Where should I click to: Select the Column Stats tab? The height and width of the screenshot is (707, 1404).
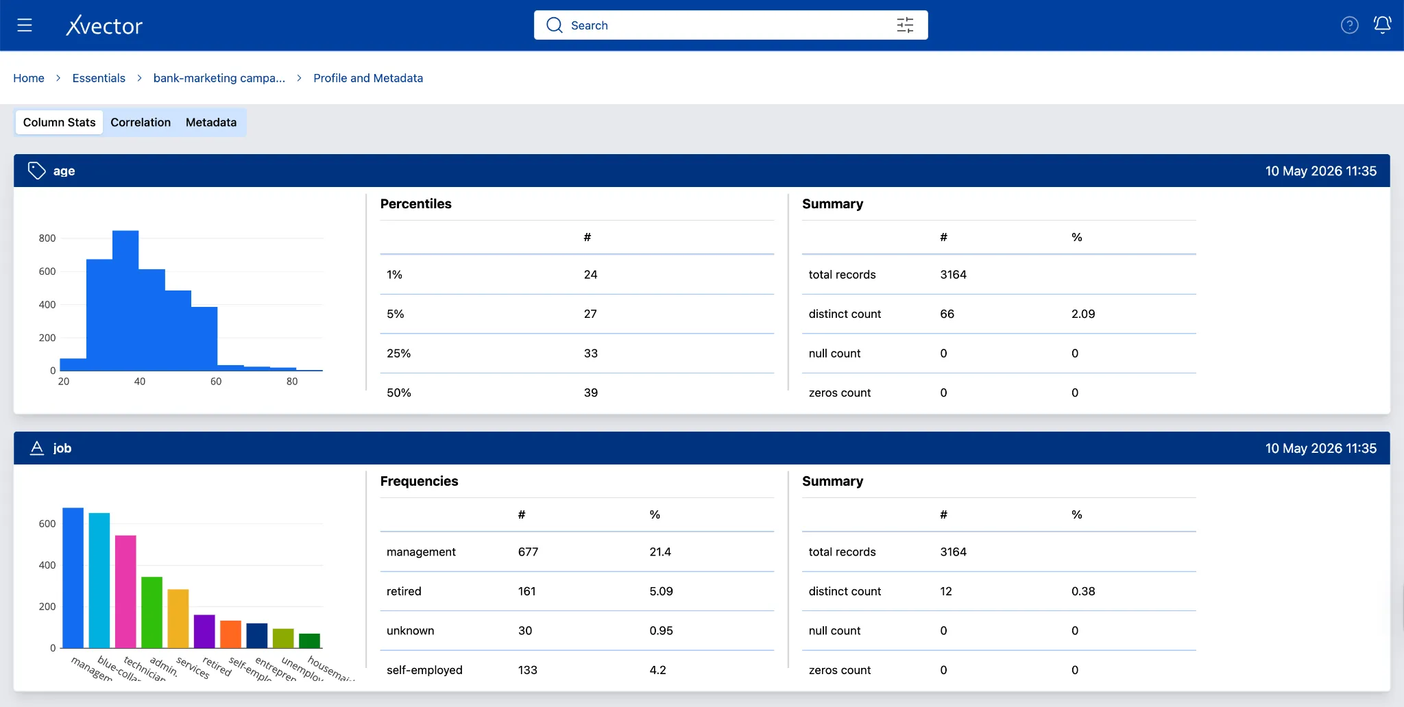(60, 123)
